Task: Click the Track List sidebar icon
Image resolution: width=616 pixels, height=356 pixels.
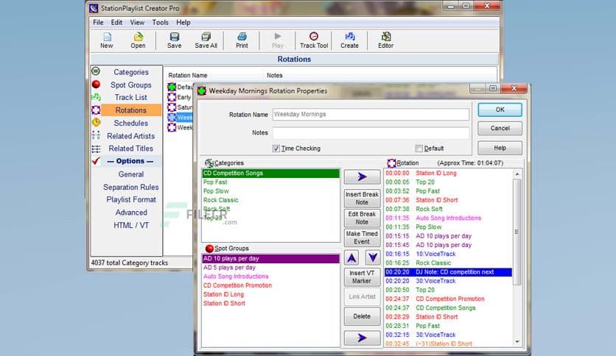Action: point(96,97)
